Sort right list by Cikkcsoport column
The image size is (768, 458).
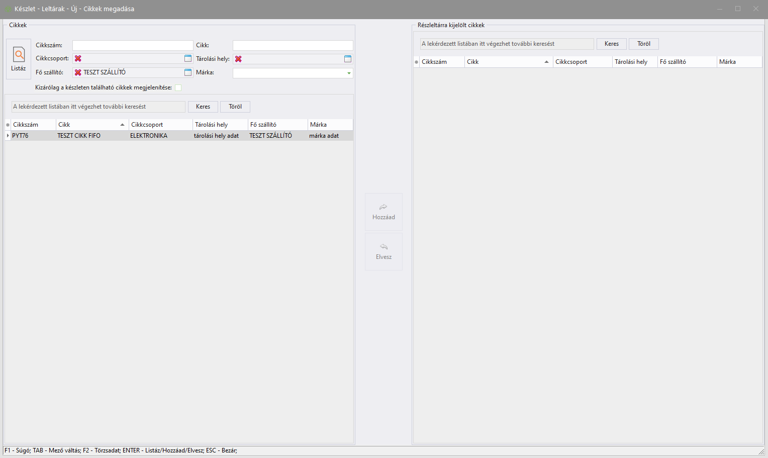582,62
